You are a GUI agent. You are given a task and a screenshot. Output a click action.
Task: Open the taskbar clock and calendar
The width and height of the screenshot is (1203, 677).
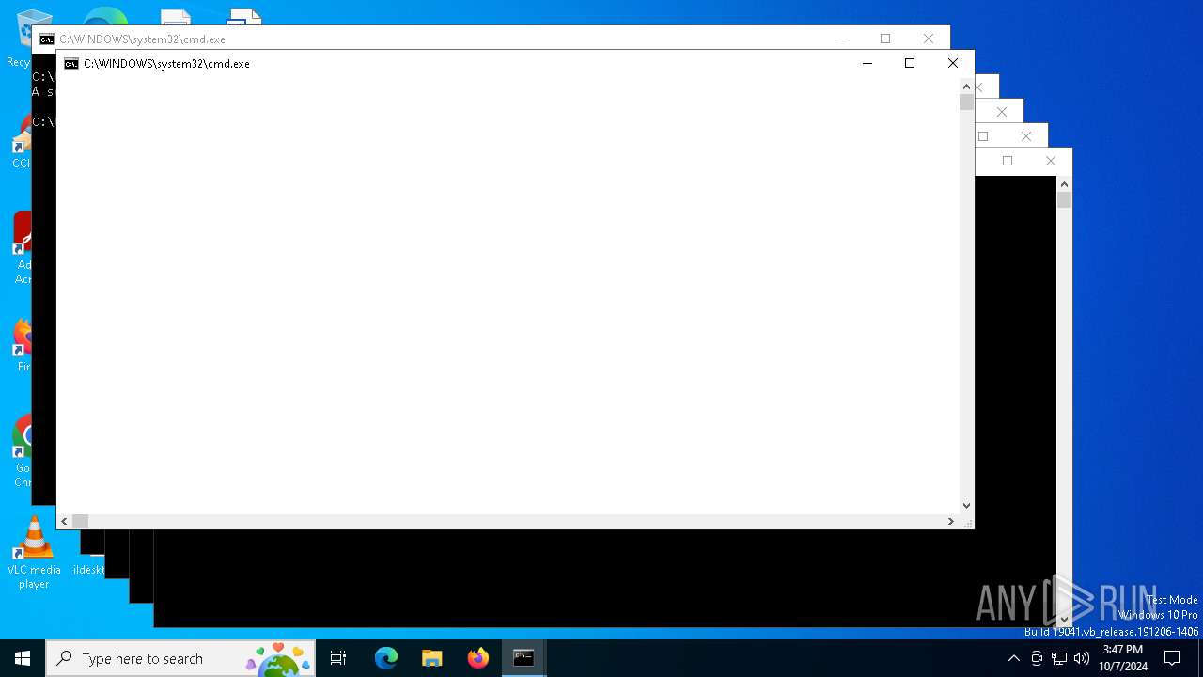coord(1123,658)
